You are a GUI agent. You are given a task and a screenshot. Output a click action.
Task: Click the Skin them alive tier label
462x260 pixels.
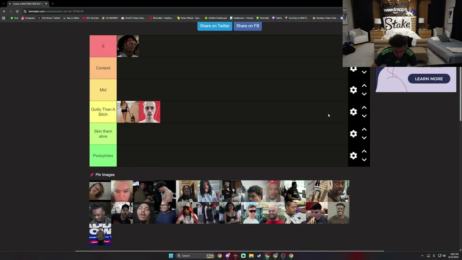pyautogui.click(x=103, y=134)
